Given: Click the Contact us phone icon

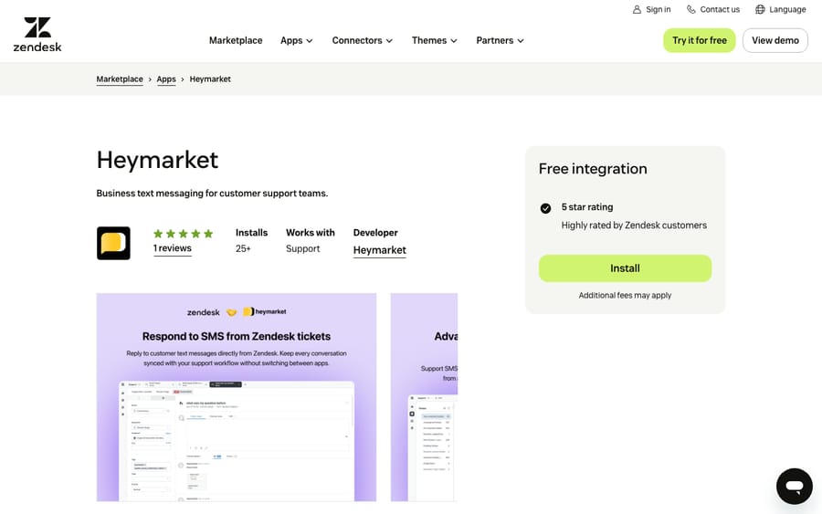Looking at the screenshot, I should (x=691, y=9).
